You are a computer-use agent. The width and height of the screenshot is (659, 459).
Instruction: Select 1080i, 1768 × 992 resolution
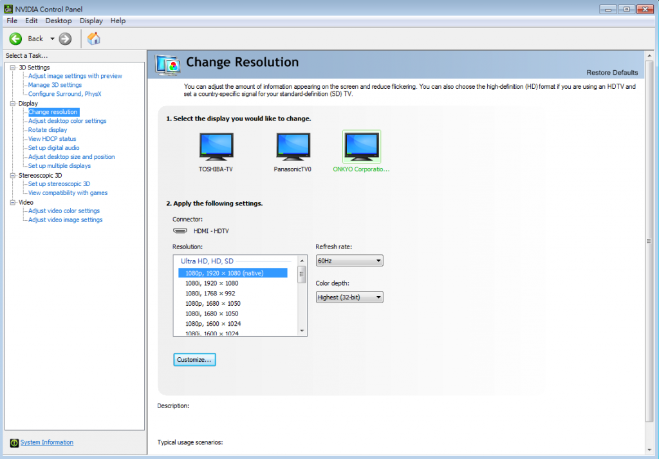coord(233,294)
